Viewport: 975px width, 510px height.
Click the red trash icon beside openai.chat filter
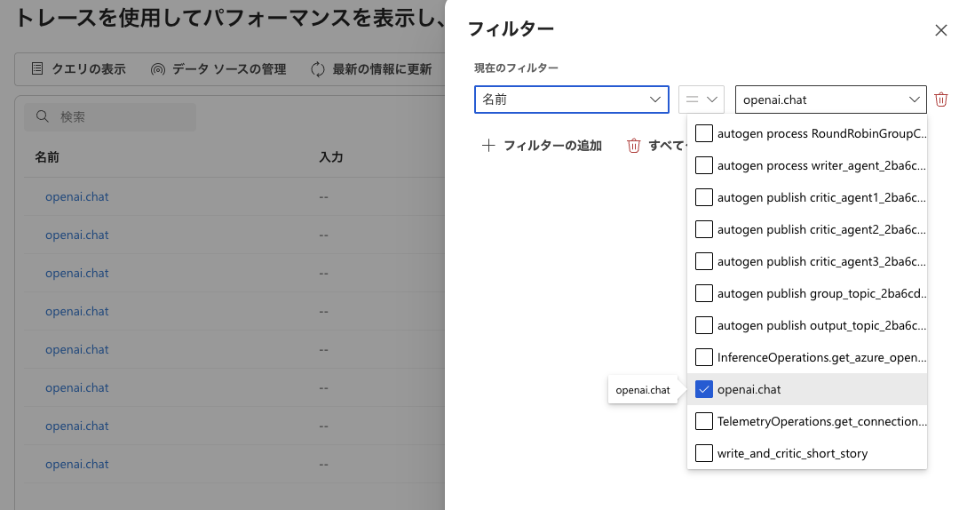941,100
